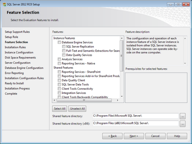Enable Reporting Services - Native checkbox
Image resolution: width=192 pixels, height=144 pixels.
59,63
